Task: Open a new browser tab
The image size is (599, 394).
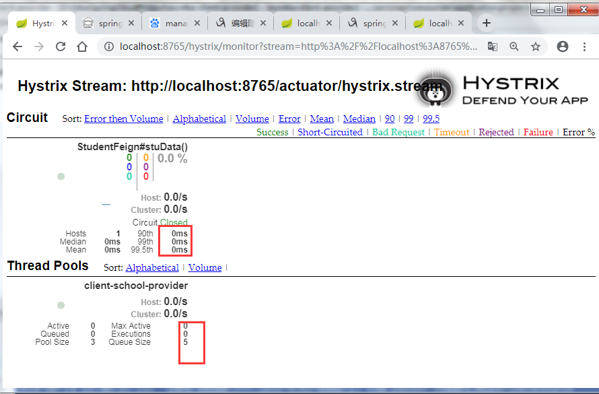Action: click(x=487, y=23)
